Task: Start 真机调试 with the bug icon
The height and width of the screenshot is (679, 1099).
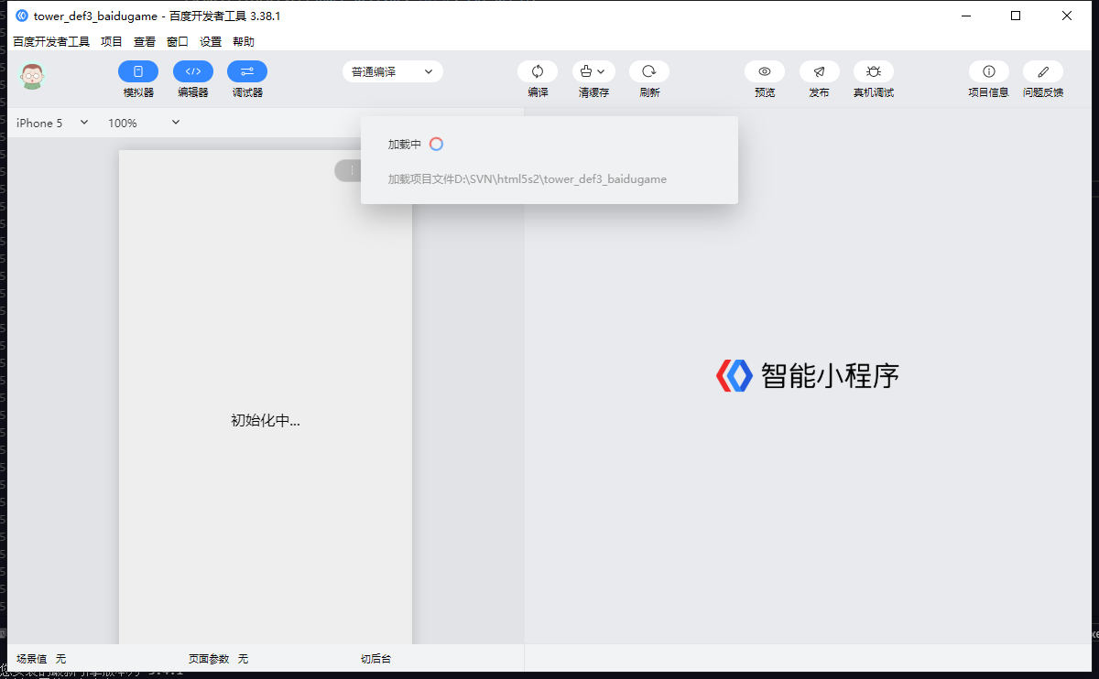Action: tap(874, 71)
